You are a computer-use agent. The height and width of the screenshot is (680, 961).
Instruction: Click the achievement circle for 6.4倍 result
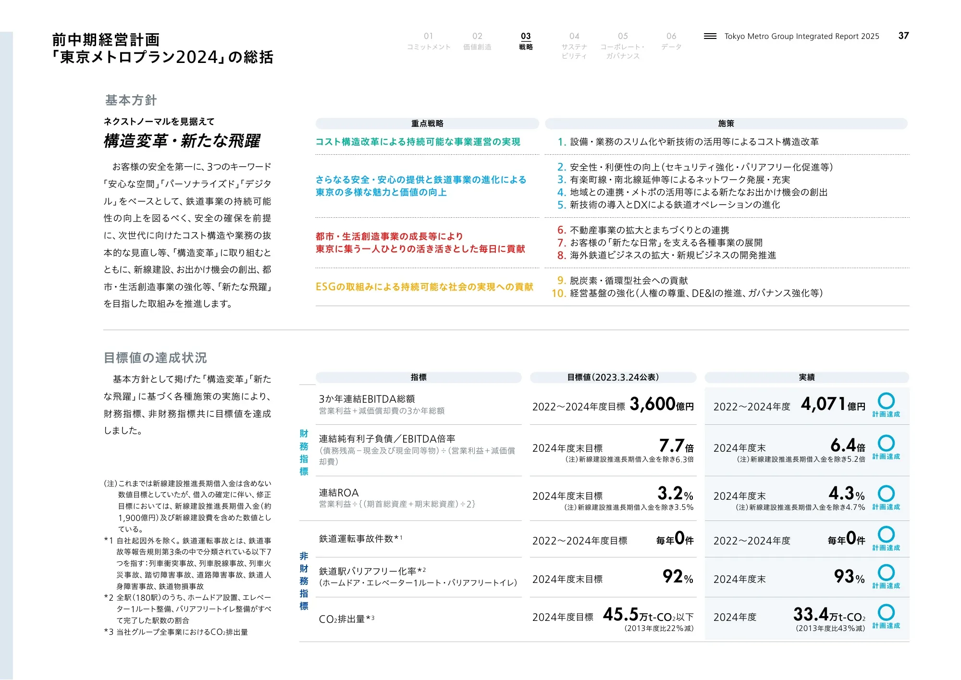pos(886,443)
